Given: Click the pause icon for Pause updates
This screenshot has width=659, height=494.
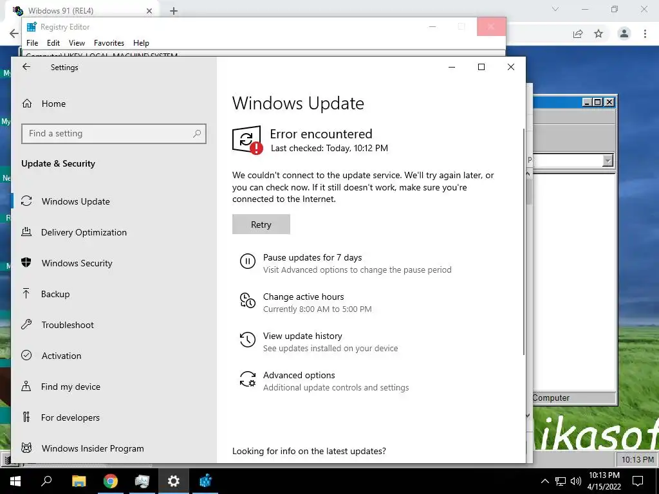Looking at the screenshot, I should click(248, 261).
